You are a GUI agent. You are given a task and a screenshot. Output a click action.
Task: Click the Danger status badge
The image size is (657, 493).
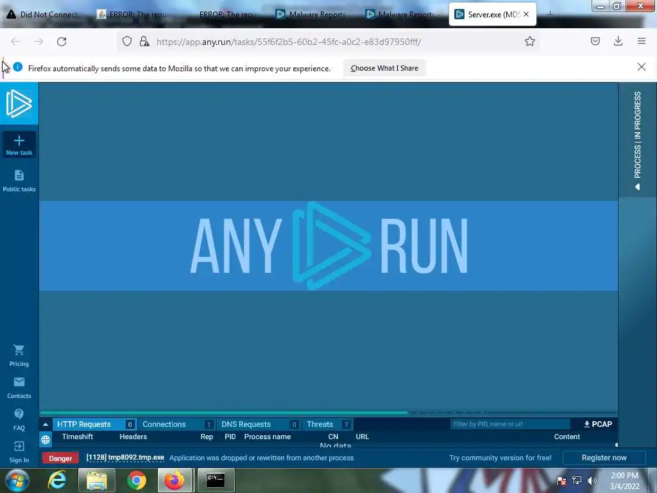pos(60,458)
